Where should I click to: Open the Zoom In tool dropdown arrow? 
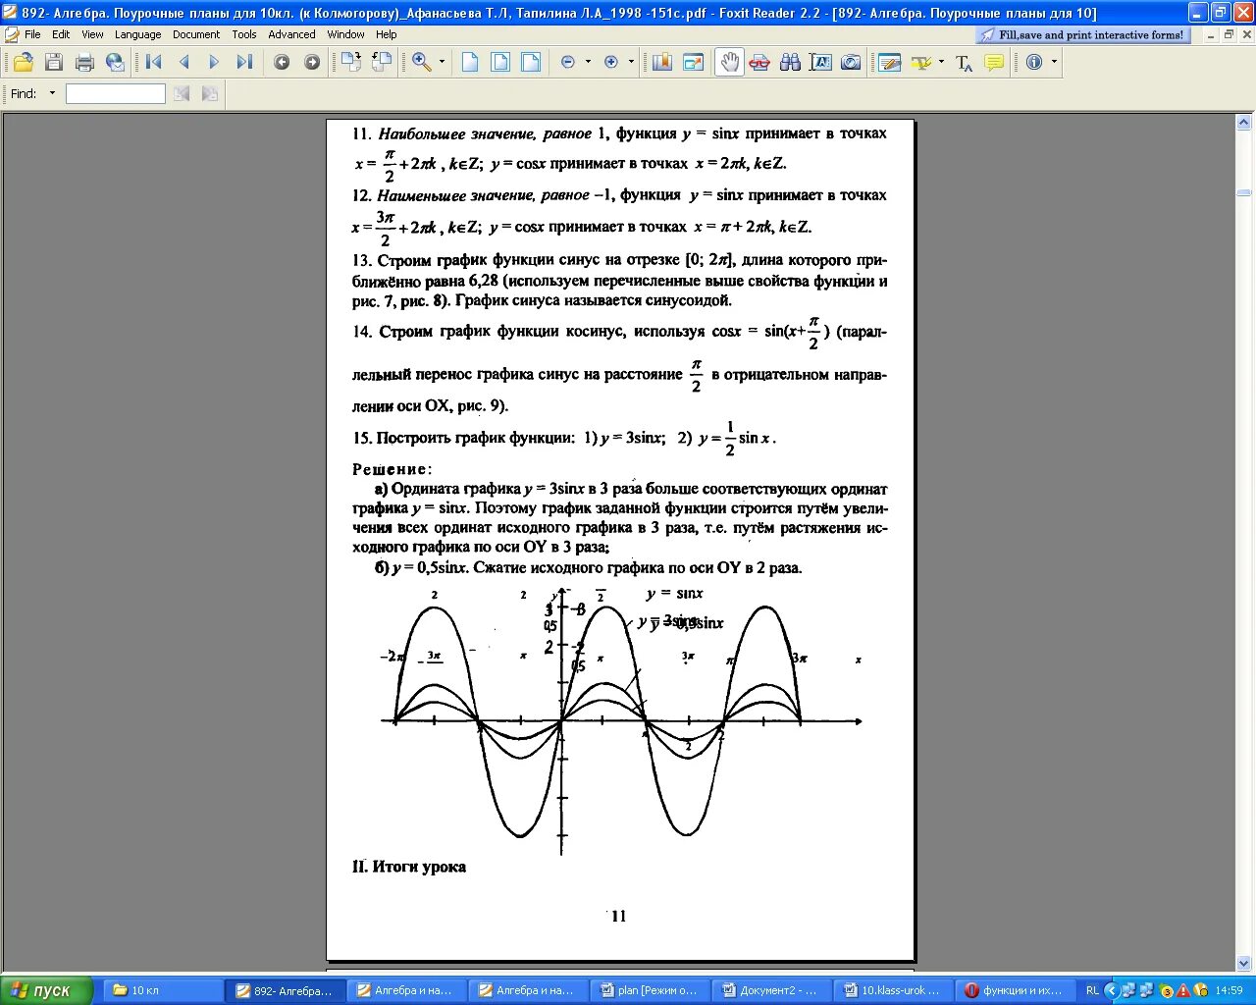(442, 62)
